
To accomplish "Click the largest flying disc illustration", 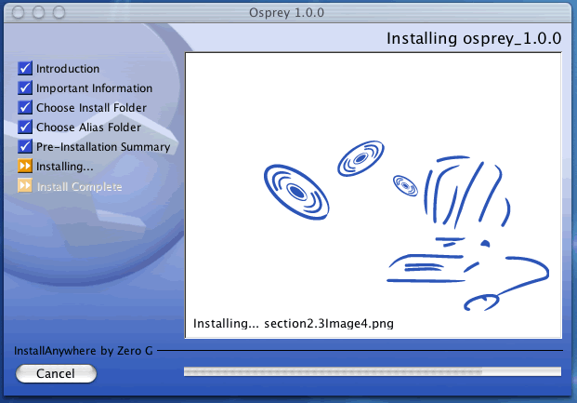I will (x=295, y=191).
